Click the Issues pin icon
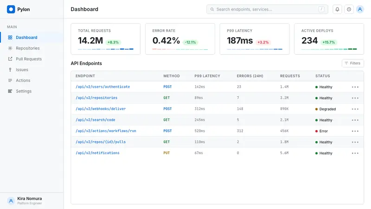The width and height of the screenshot is (371, 209). point(10,70)
